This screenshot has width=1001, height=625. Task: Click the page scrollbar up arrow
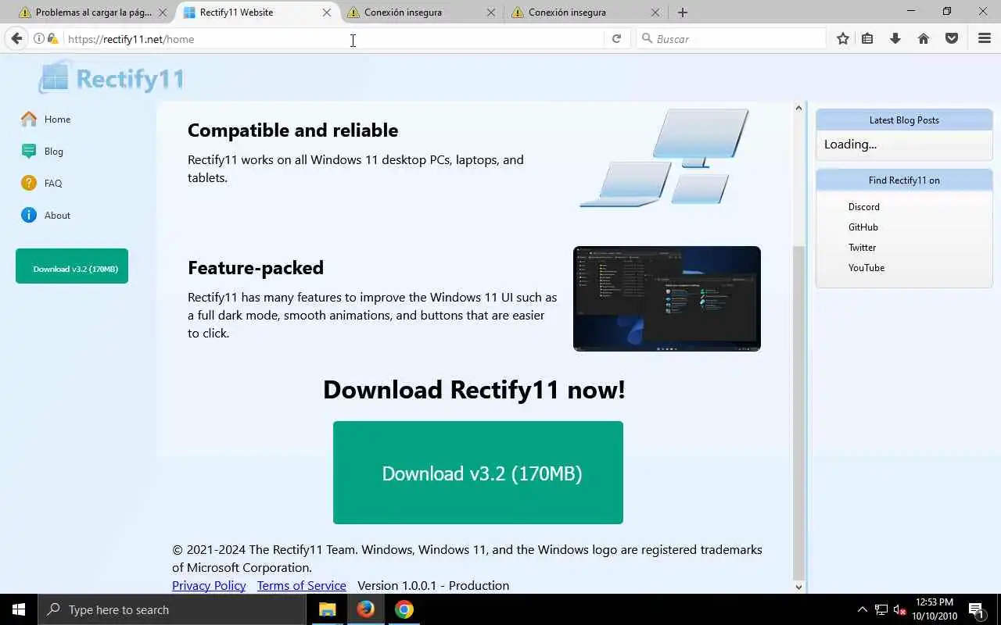(798, 108)
